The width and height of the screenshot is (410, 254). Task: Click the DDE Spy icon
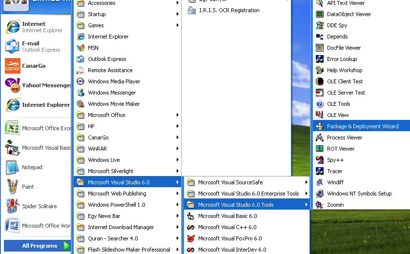320,25
